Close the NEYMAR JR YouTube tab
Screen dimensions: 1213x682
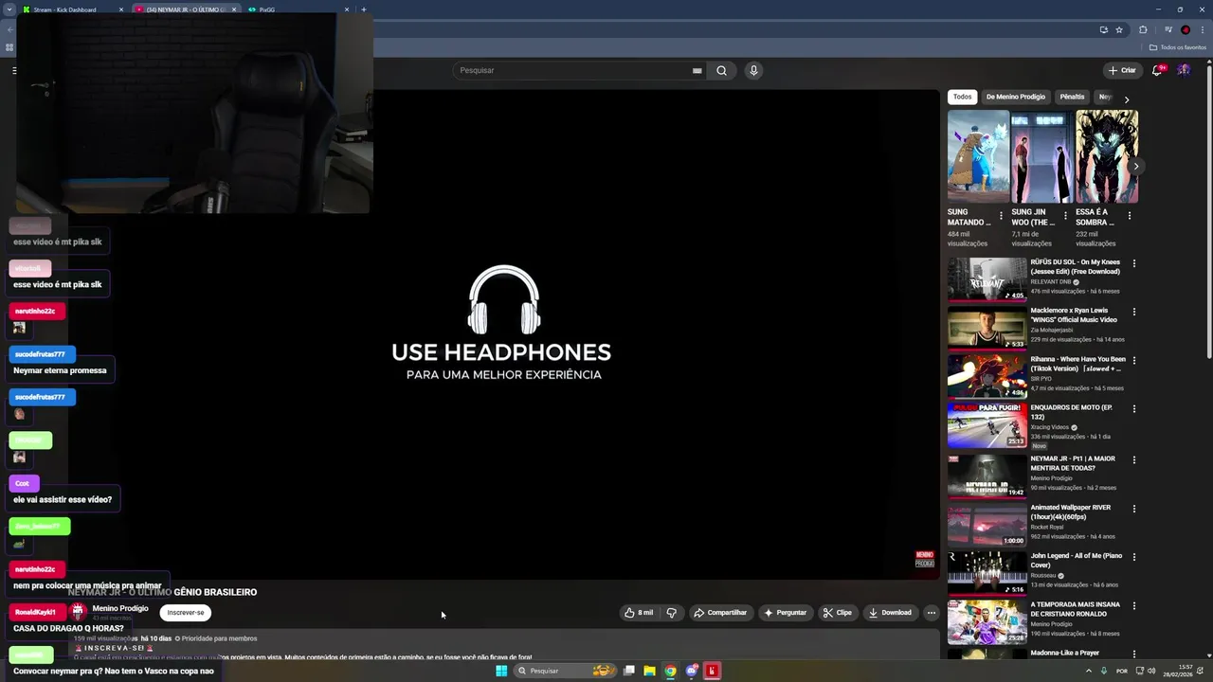coord(234,9)
